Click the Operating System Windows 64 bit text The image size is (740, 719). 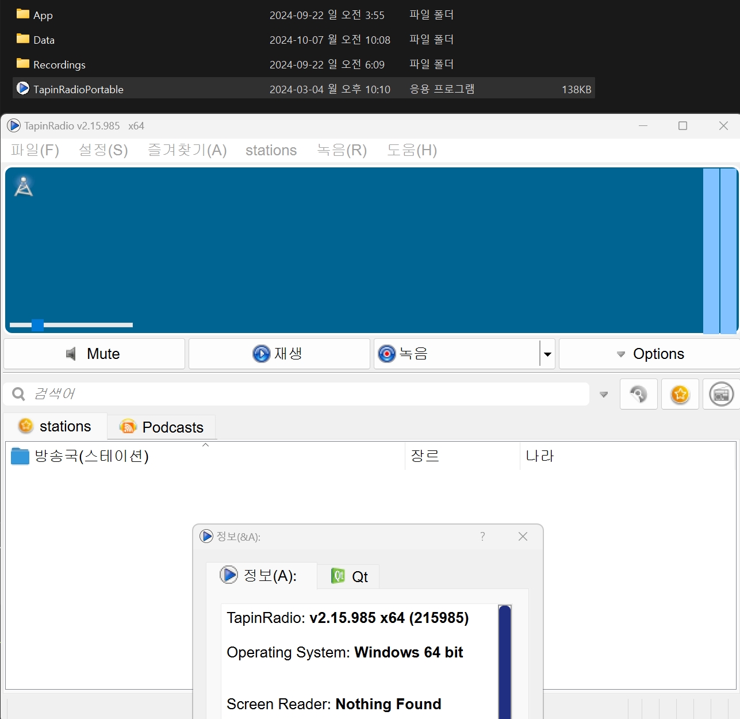click(x=345, y=652)
